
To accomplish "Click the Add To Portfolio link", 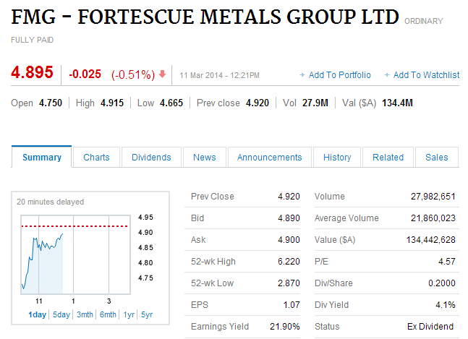I will 339,75.
